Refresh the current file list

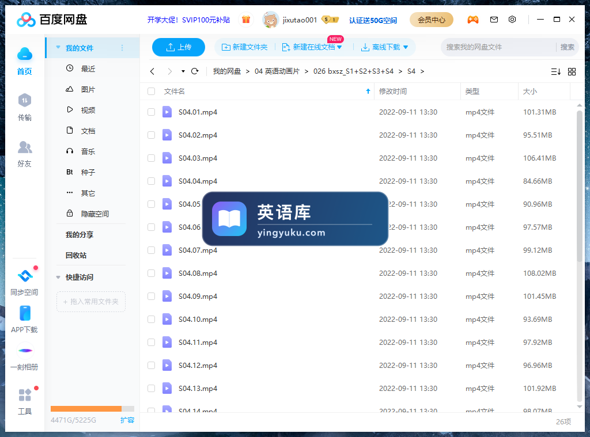tap(195, 71)
